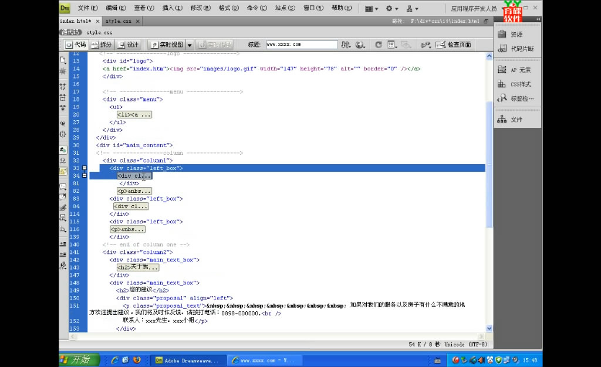Toggle Line Numbers coding toolbar icon

point(63,149)
